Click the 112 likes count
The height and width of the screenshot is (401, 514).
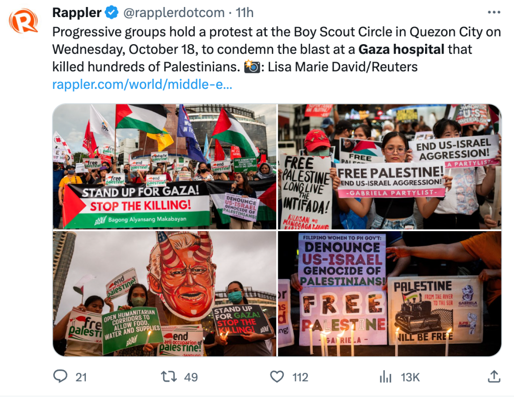click(300, 377)
